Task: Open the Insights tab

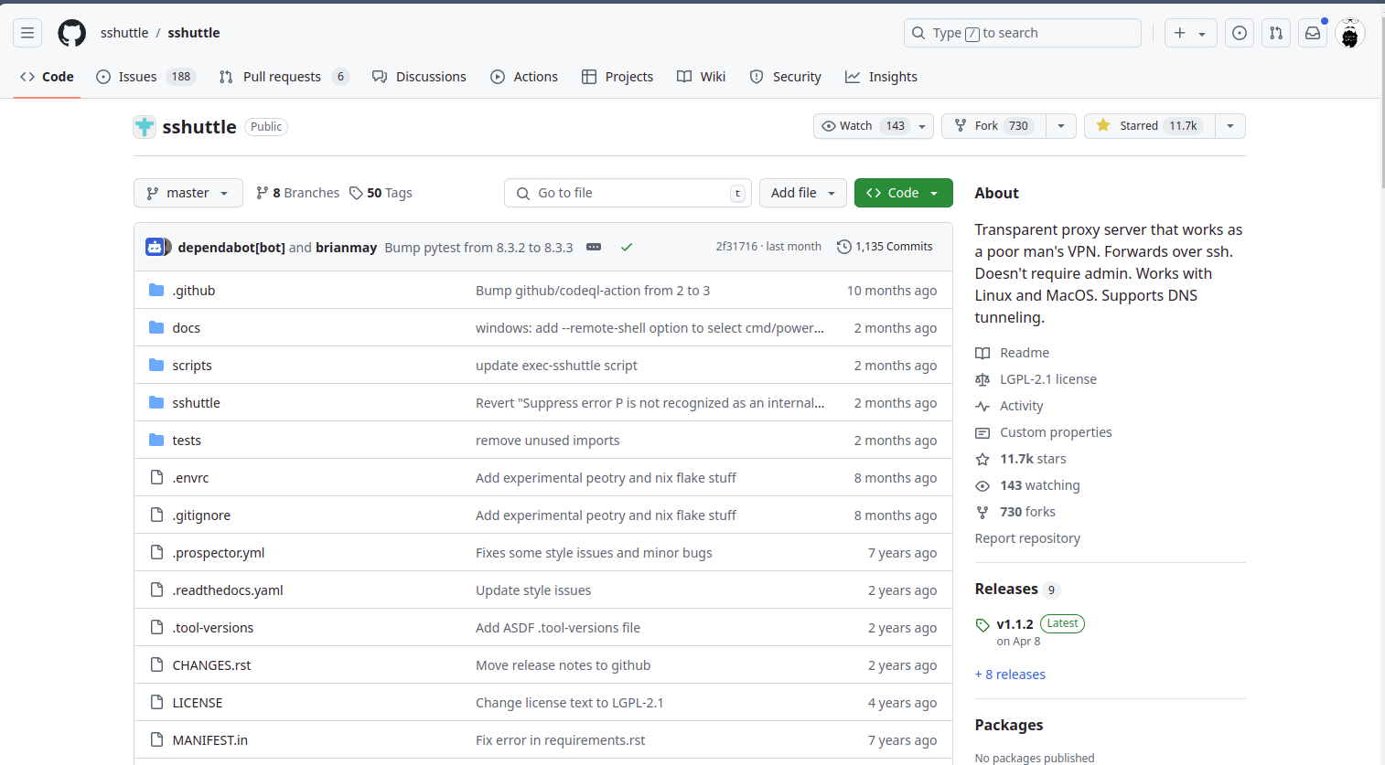Action: point(881,77)
